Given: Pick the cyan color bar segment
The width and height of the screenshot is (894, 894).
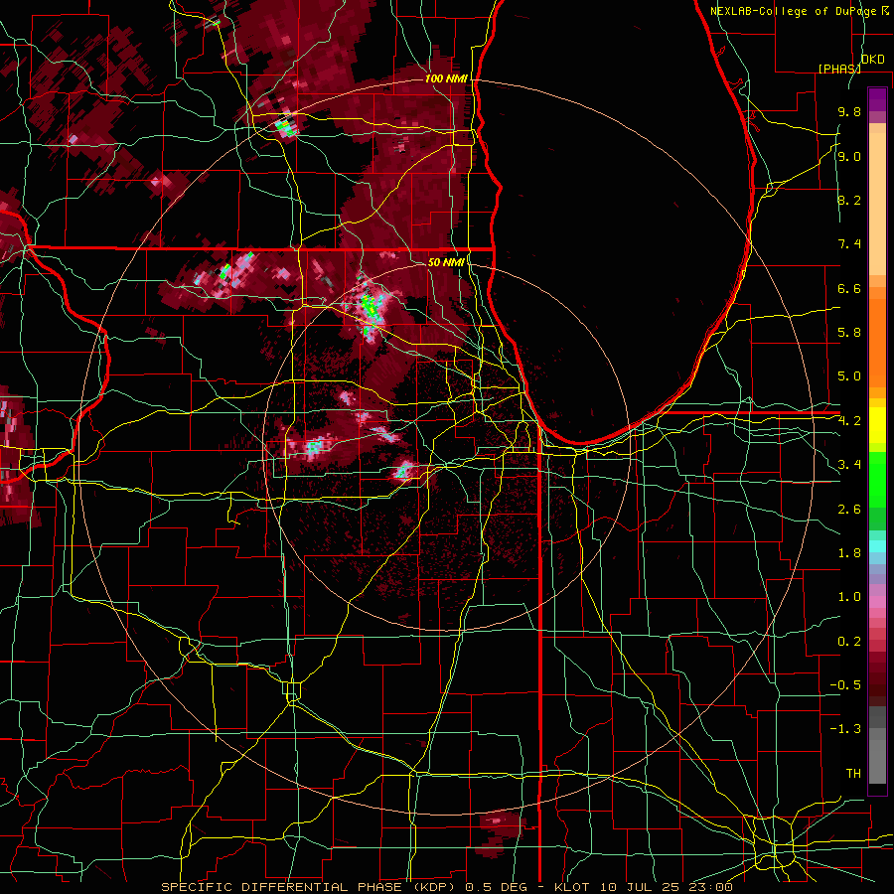Looking at the screenshot, I should [x=877, y=546].
